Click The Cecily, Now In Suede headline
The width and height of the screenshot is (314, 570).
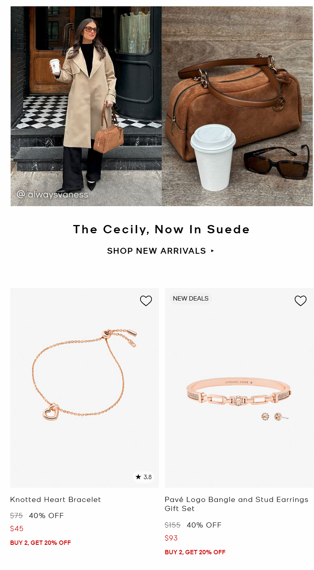pos(161,229)
